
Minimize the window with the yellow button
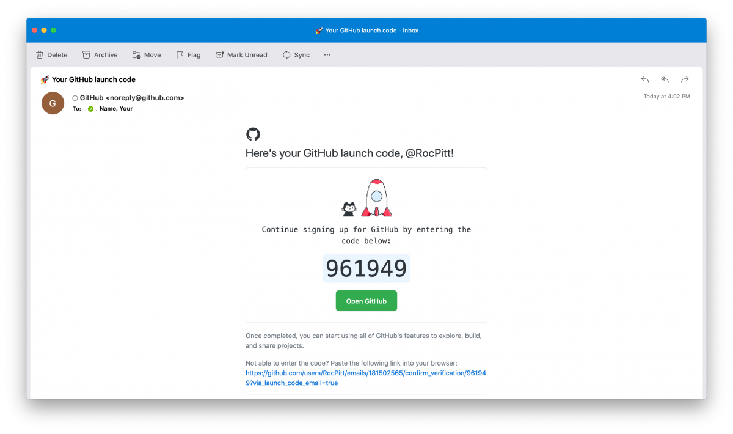(44, 31)
